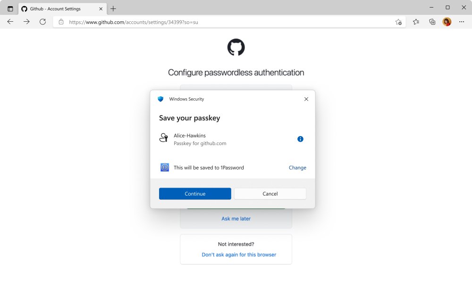This screenshot has height=299, width=472.
Task: Open the Settings and more ellipsis menu
Action: point(462,21)
